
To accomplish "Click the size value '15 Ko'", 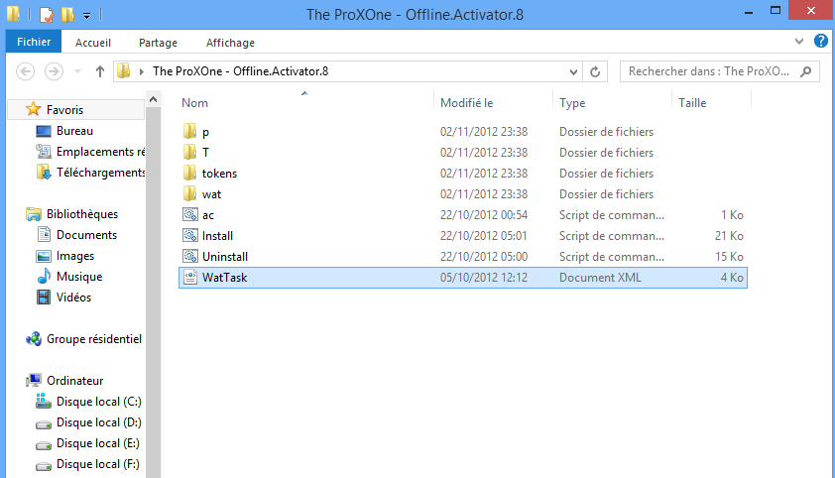I will 729,257.
